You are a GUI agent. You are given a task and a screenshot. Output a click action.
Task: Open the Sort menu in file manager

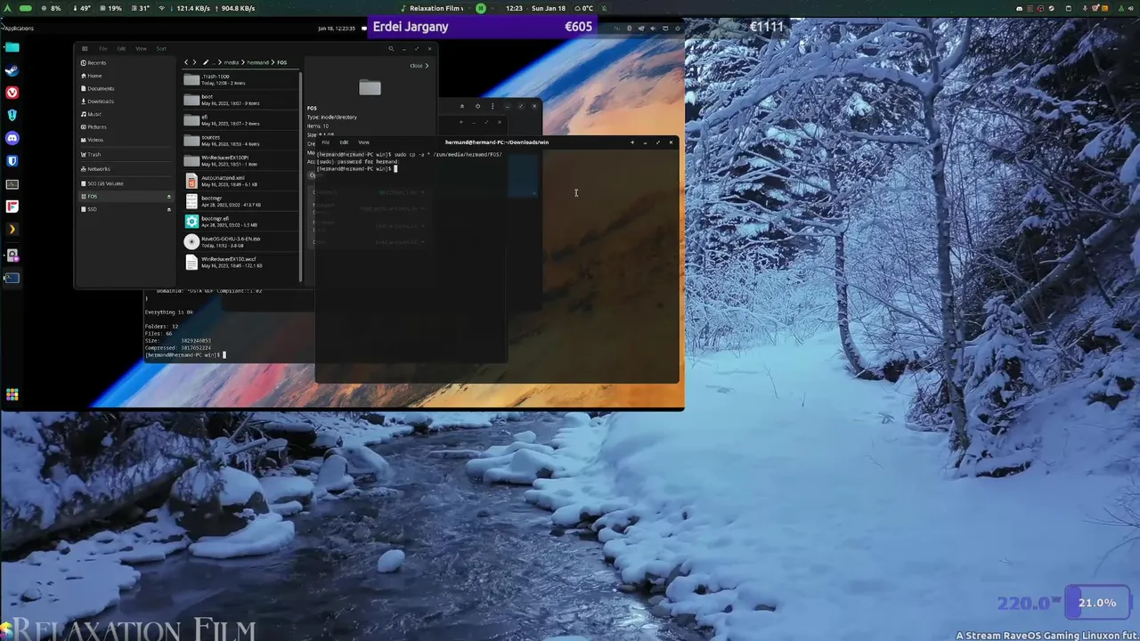[x=161, y=48]
